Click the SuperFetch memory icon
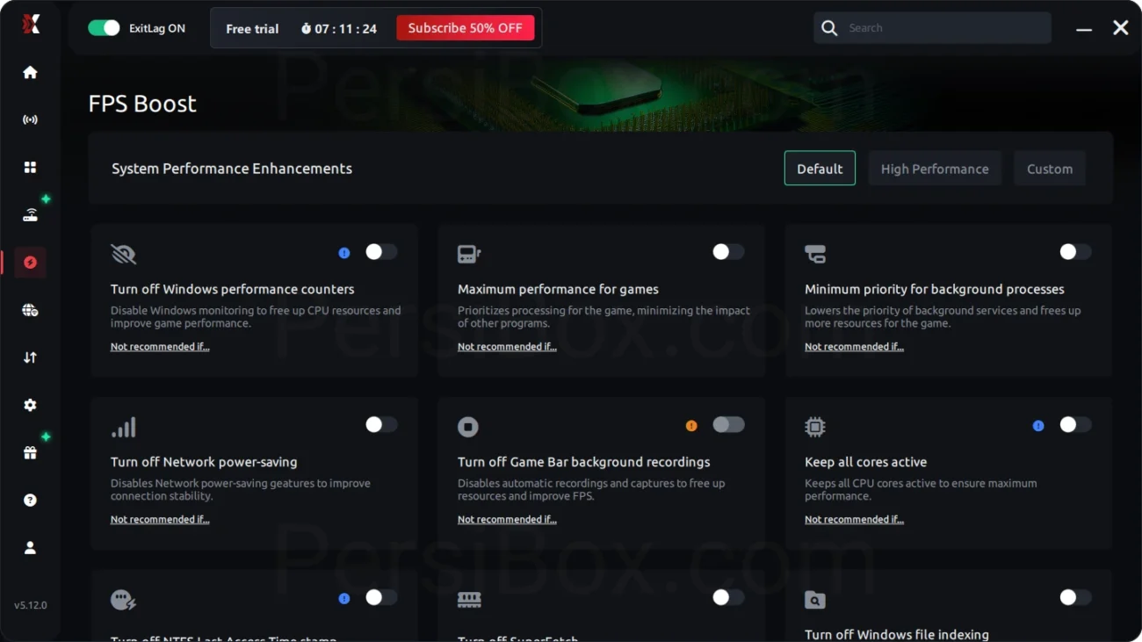 (x=470, y=600)
